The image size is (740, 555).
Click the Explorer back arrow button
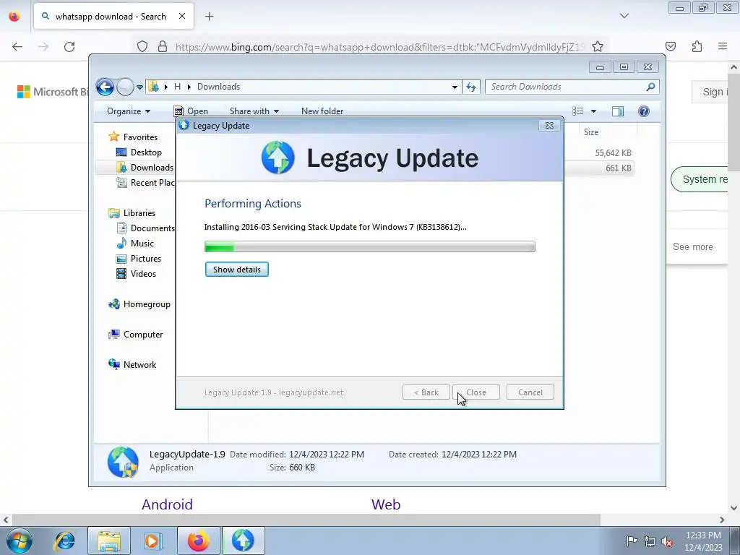coord(105,87)
